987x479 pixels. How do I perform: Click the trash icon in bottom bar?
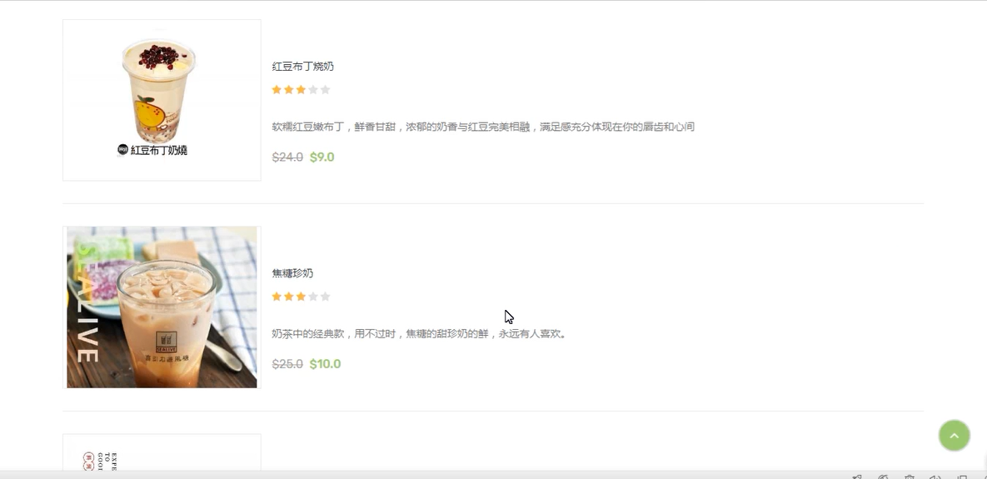(x=910, y=477)
